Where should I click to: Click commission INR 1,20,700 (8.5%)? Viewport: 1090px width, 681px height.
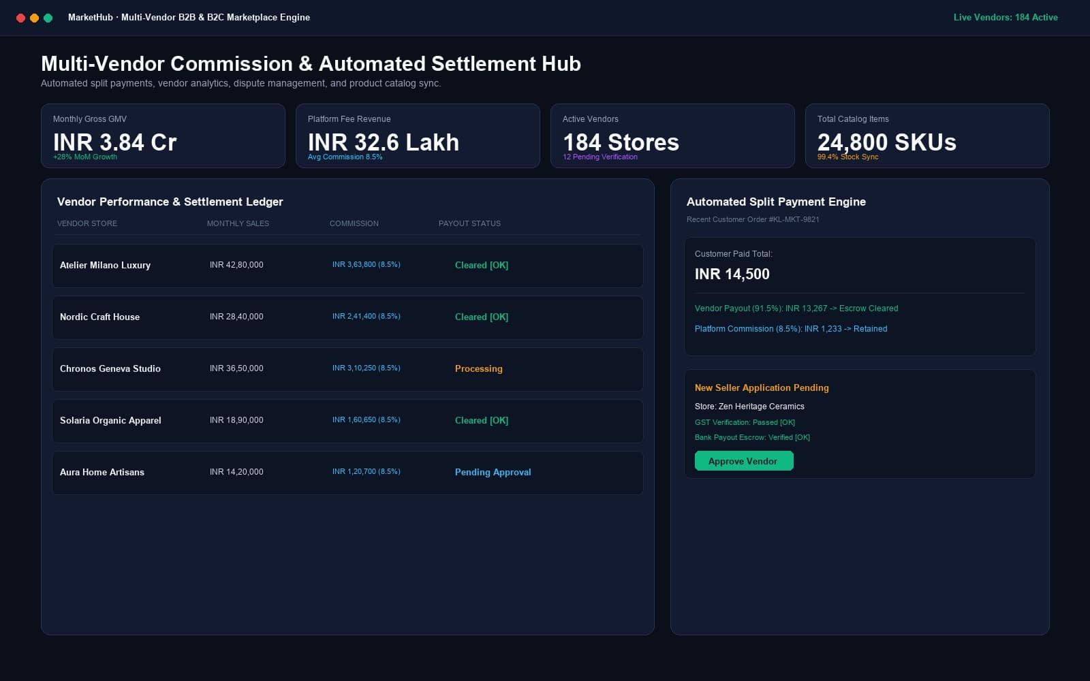[366, 471]
